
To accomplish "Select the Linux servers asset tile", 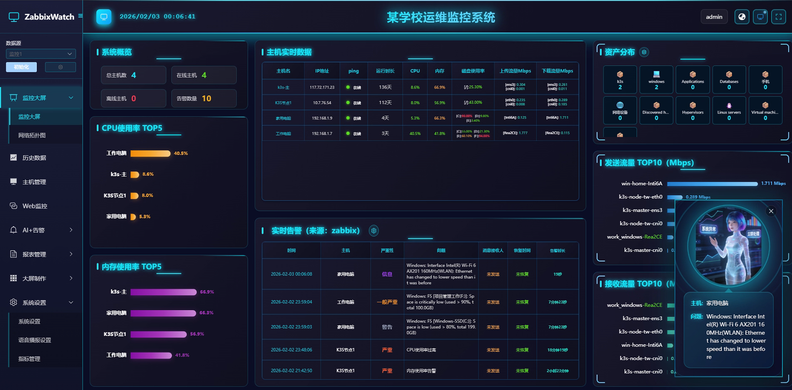I will pos(729,110).
